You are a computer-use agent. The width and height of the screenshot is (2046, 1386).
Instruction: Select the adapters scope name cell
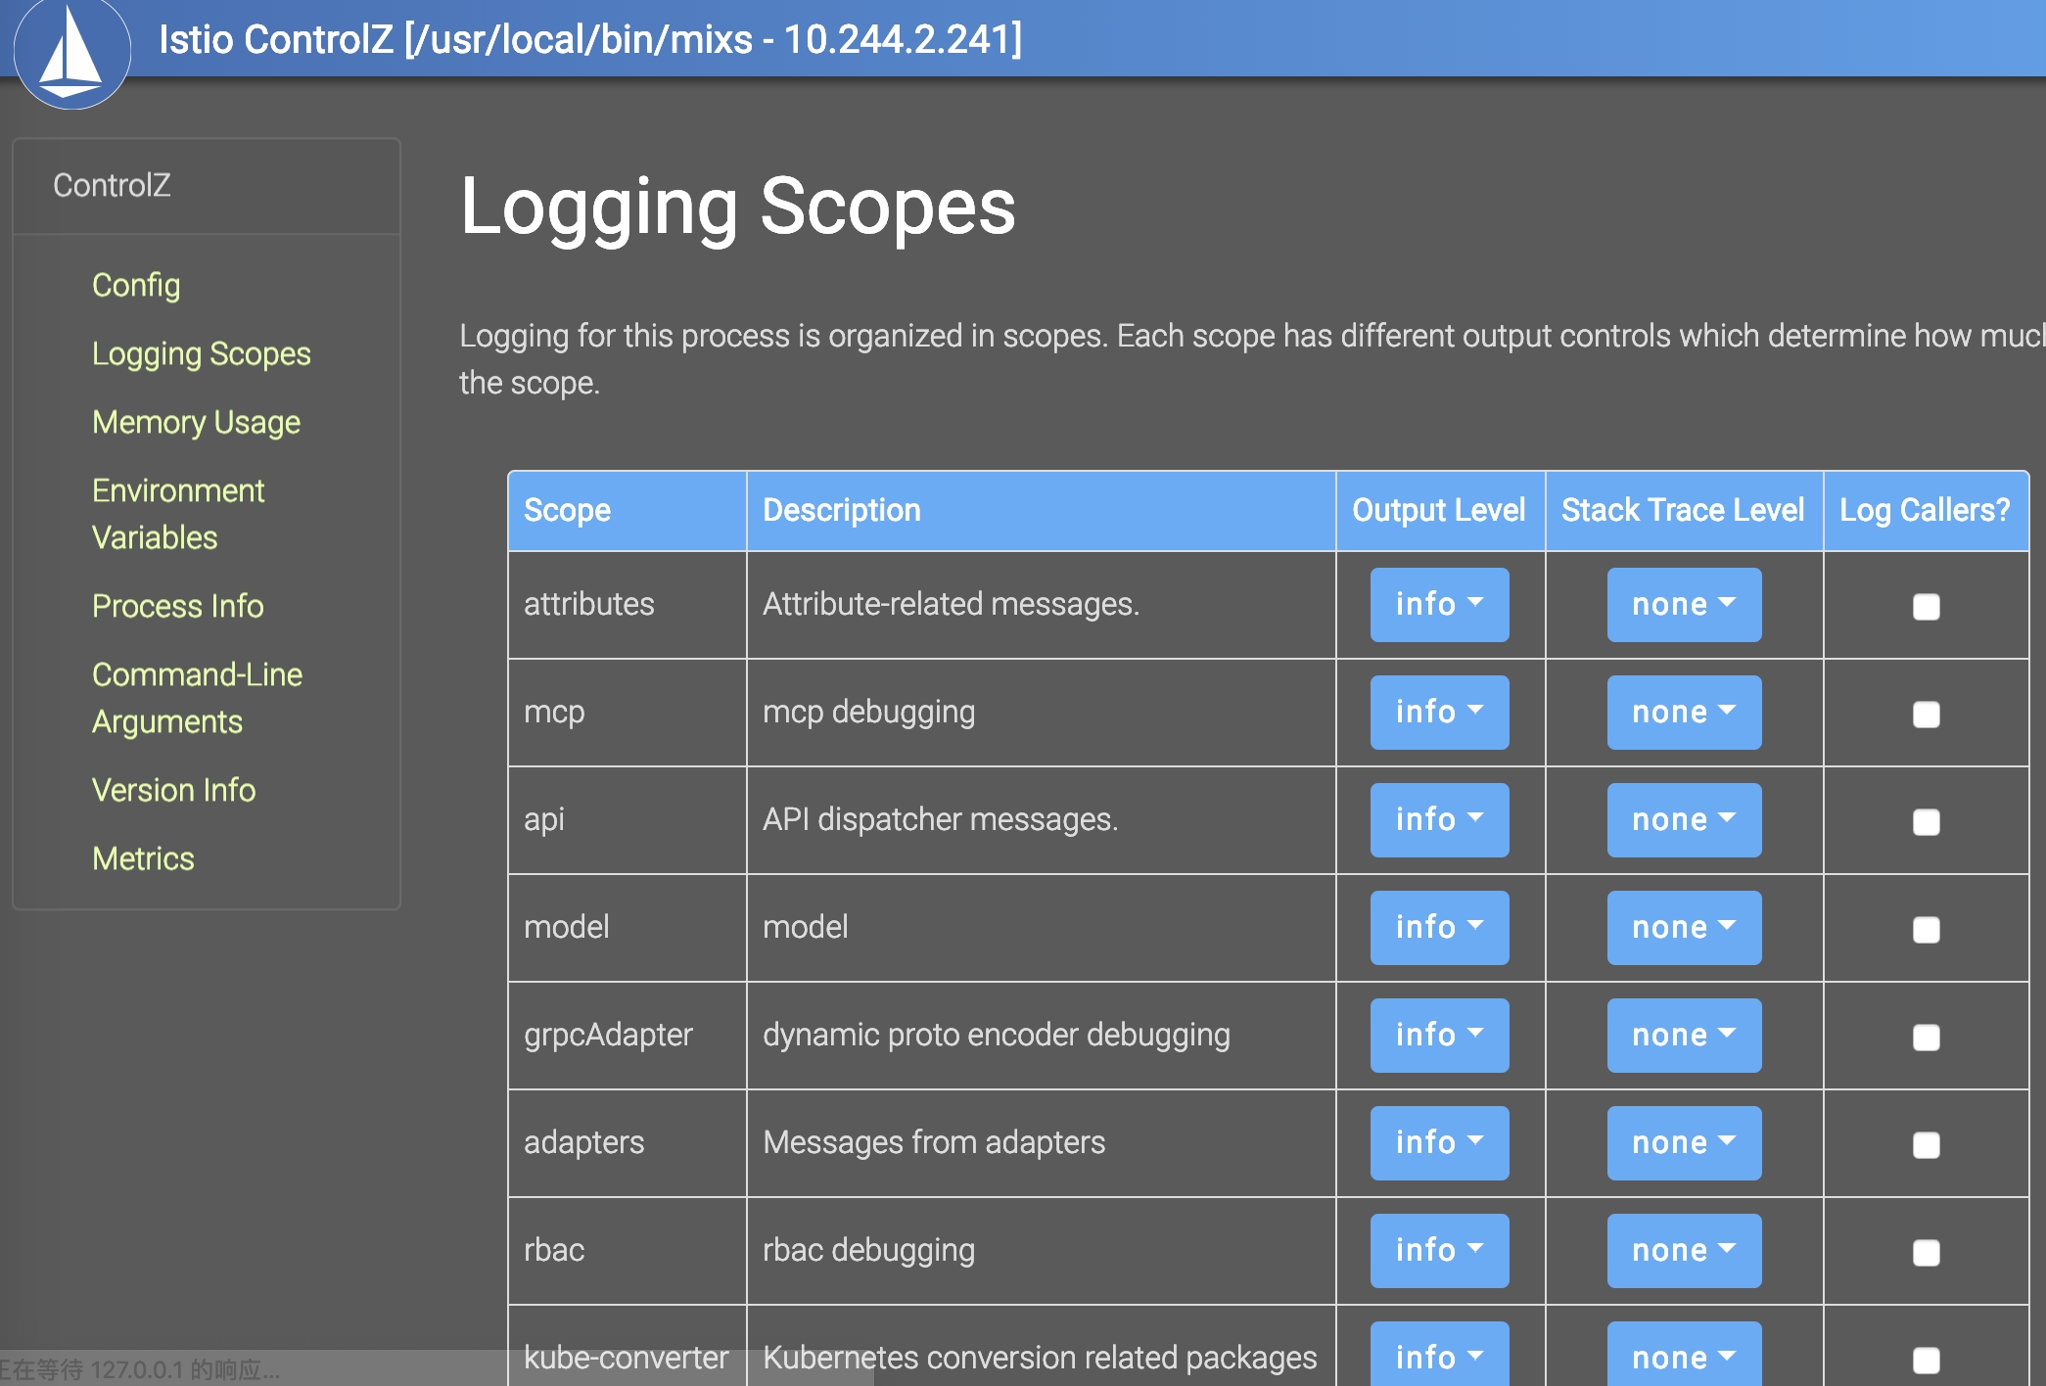628,1143
